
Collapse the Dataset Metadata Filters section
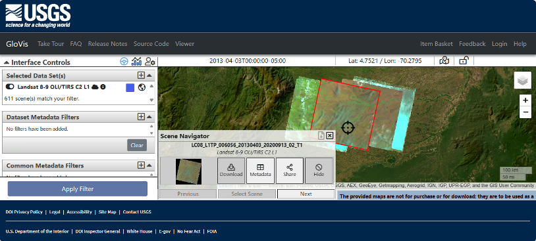[x=149, y=117]
